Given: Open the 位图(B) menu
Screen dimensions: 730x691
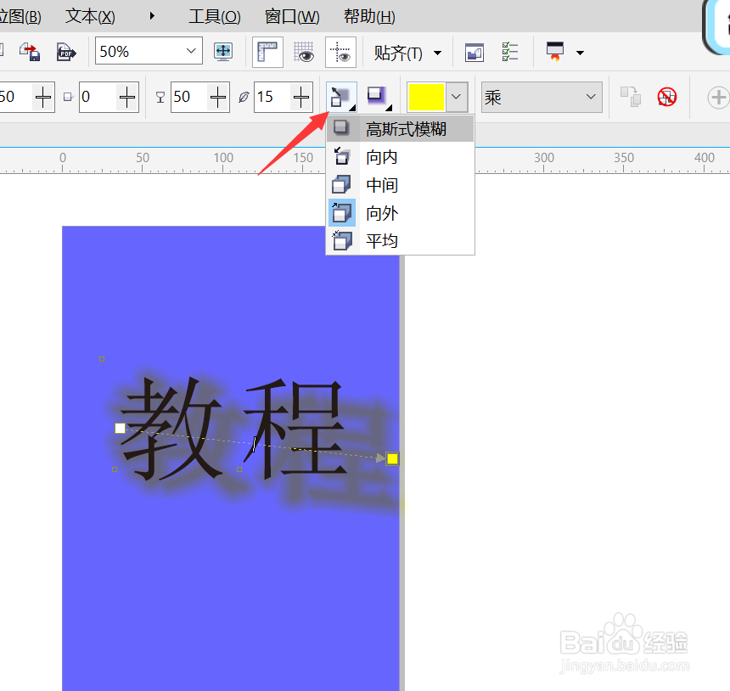Looking at the screenshot, I should pos(20,17).
